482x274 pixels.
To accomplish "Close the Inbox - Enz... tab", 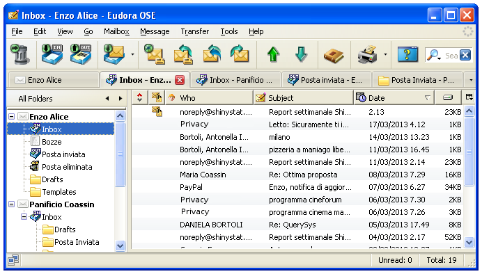I will pyautogui.click(x=180, y=80).
